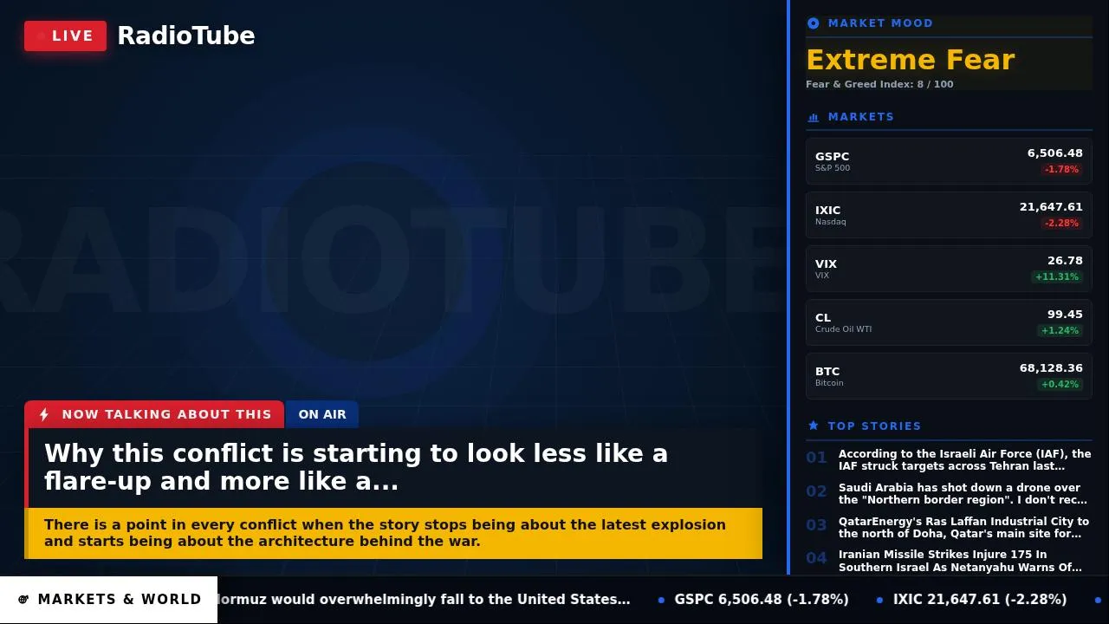The image size is (1109, 624).
Task: Click the yellow summary banner text
Action: [x=385, y=533]
